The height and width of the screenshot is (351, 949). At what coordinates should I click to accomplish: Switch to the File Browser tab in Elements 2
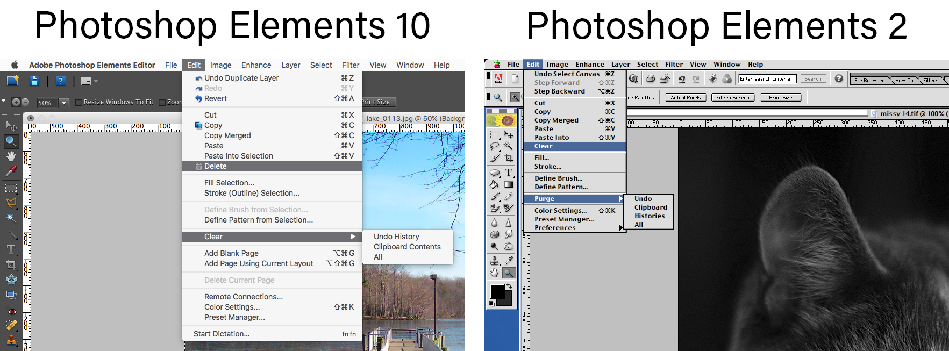tap(869, 80)
